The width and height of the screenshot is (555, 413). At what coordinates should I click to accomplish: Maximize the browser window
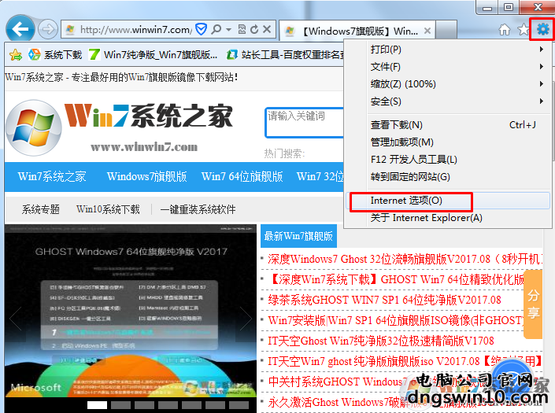[x=509, y=7]
